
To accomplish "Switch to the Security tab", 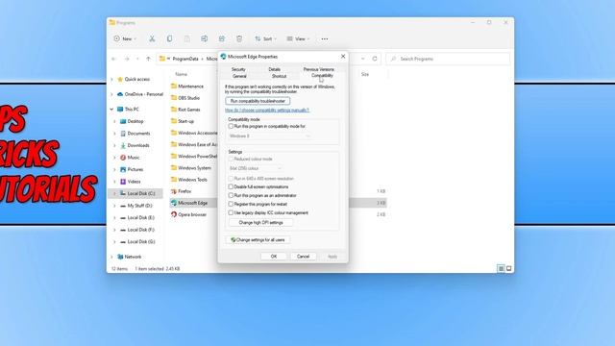I will (238, 69).
